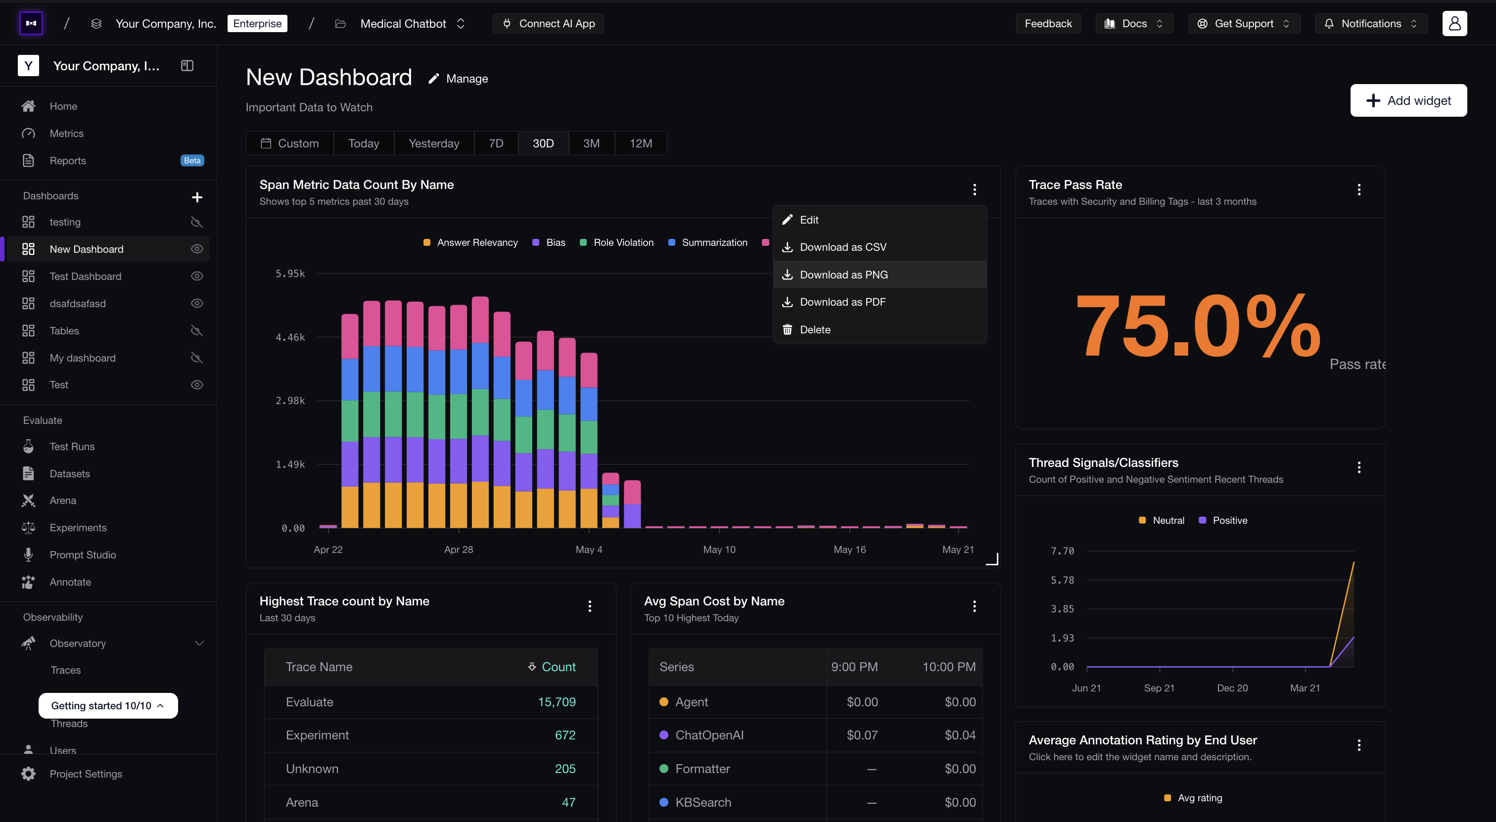Sort table by Count column header
Screen dimensions: 1496x822
tap(551, 667)
